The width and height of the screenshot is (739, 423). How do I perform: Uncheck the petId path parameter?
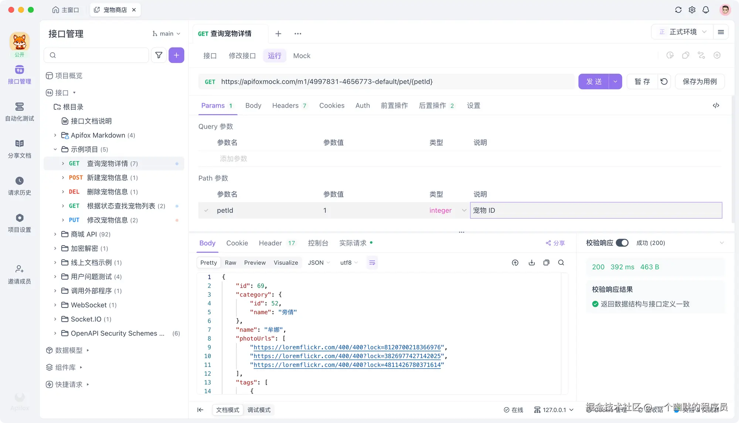click(x=206, y=210)
